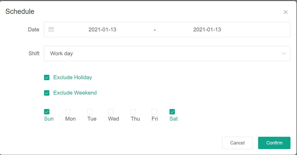This screenshot has width=297, height=155.
Task: Check the Wed checkbox
Action: (111, 112)
